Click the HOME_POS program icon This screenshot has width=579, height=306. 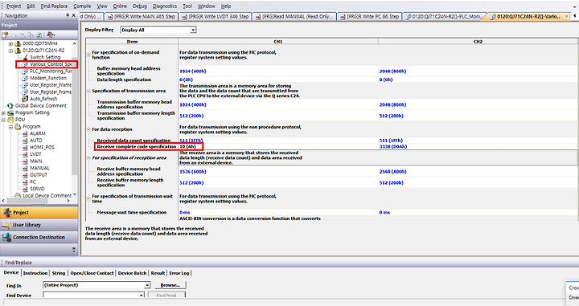click(x=25, y=148)
